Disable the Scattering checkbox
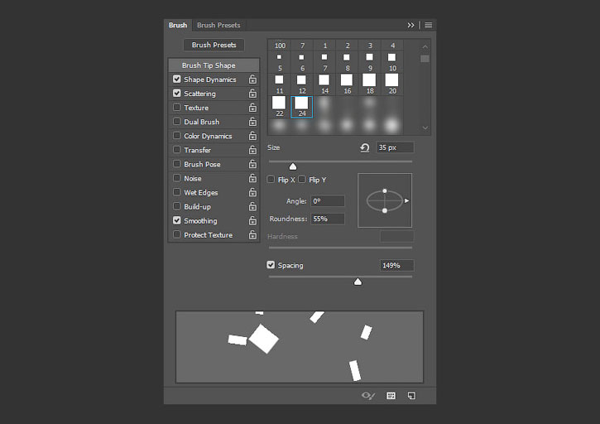The image size is (600, 424). click(177, 93)
